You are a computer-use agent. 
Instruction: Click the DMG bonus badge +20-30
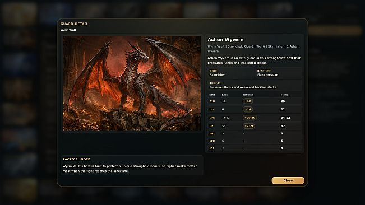[250, 118]
